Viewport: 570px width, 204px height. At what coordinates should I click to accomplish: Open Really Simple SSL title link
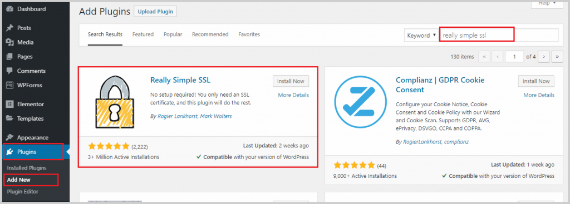180,80
